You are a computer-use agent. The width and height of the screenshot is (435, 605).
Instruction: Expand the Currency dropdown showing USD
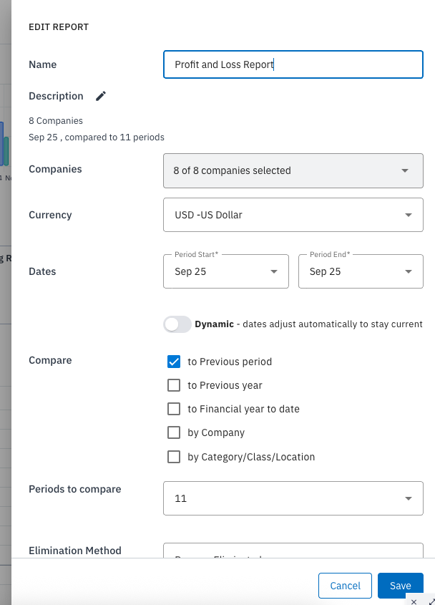click(293, 215)
